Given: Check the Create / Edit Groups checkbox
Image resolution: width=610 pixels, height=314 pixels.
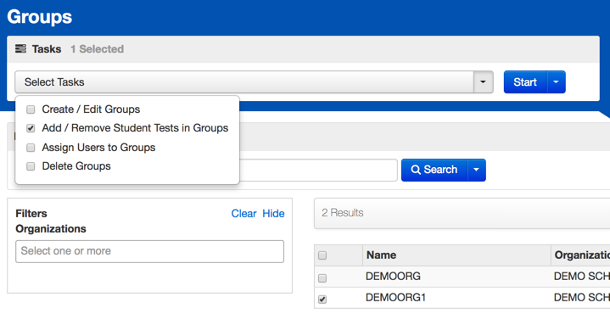Looking at the screenshot, I should (x=31, y=109).
